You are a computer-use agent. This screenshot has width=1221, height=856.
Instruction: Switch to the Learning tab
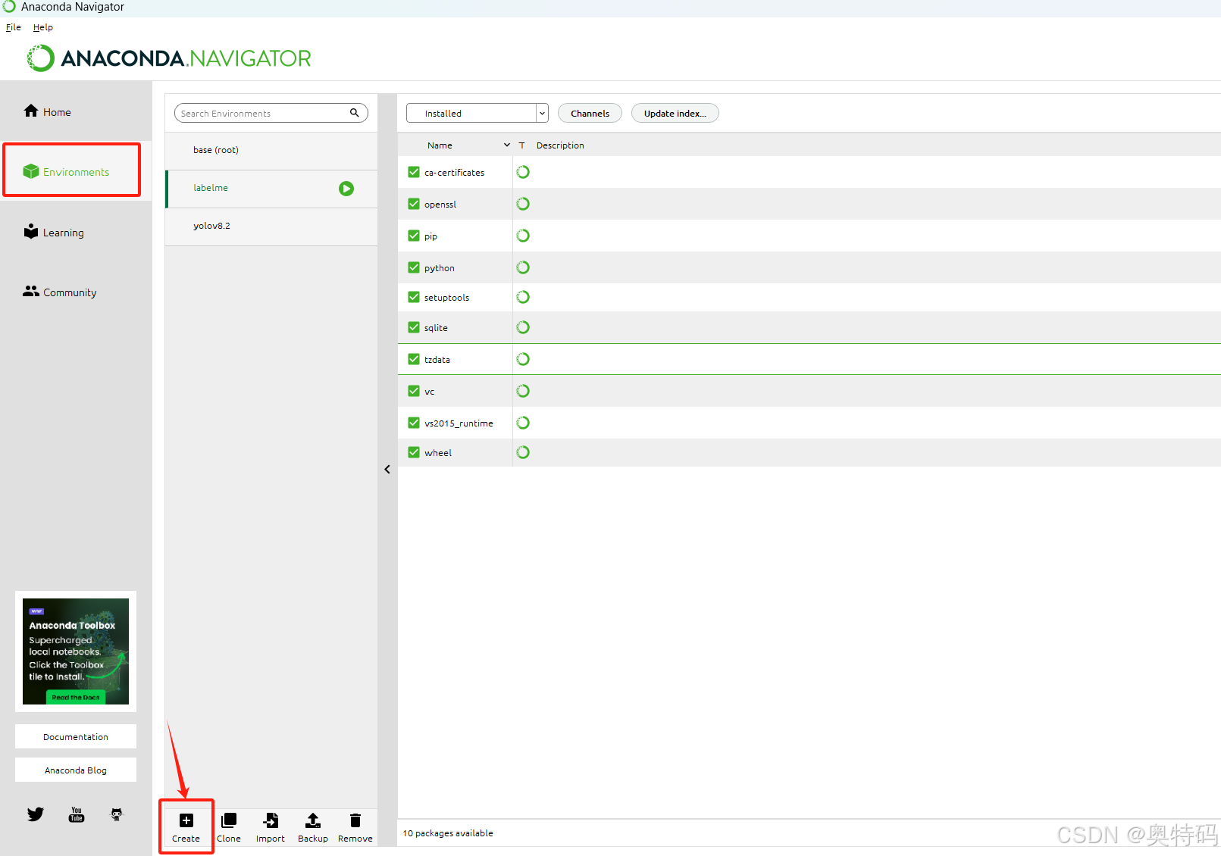click(76, 232)
